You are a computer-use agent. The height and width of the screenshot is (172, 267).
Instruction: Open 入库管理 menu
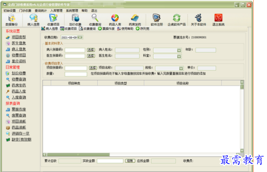click(x=56, y=11)
